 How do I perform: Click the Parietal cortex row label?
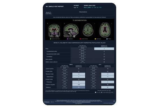[x=49, y=79]
